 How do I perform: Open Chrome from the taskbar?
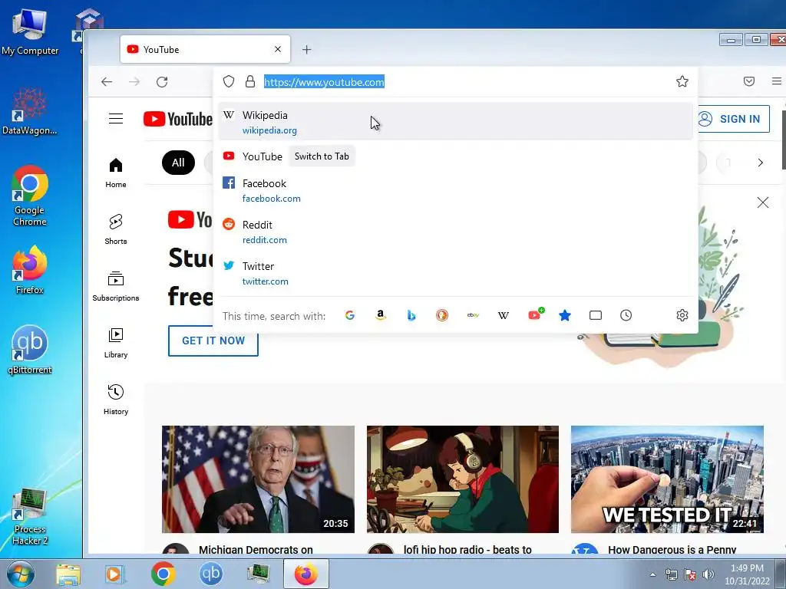coord(163,574)
